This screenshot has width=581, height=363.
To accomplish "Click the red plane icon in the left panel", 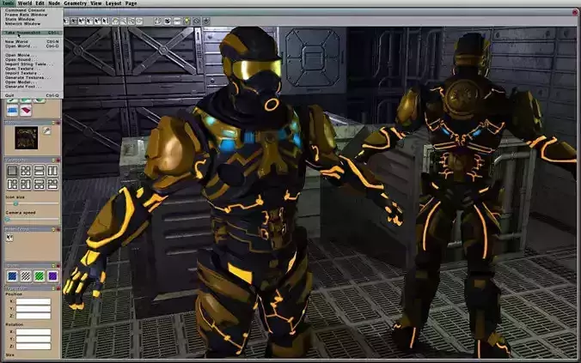I will pyautogui.click(x=26, y=110).
